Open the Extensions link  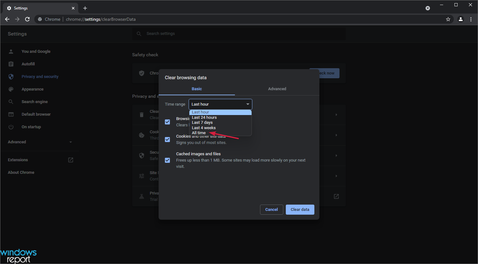pos(18,160)
